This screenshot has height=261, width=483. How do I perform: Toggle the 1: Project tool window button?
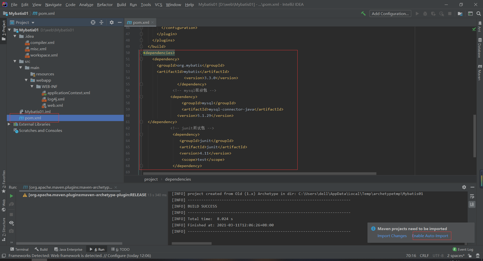coord(4,30)
